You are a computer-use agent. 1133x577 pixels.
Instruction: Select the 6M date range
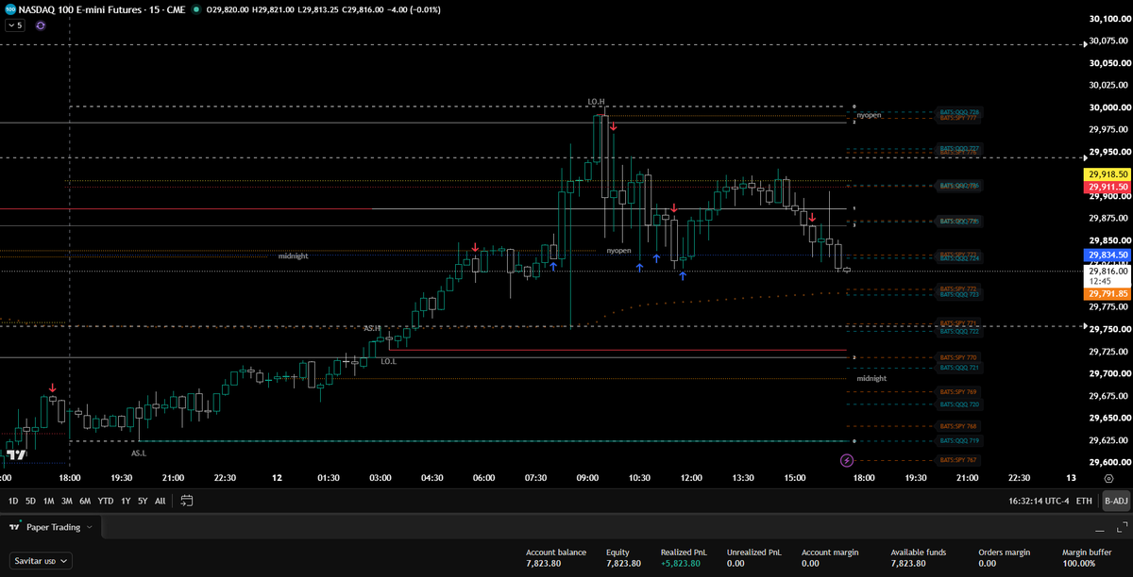(x=85, y=501)
